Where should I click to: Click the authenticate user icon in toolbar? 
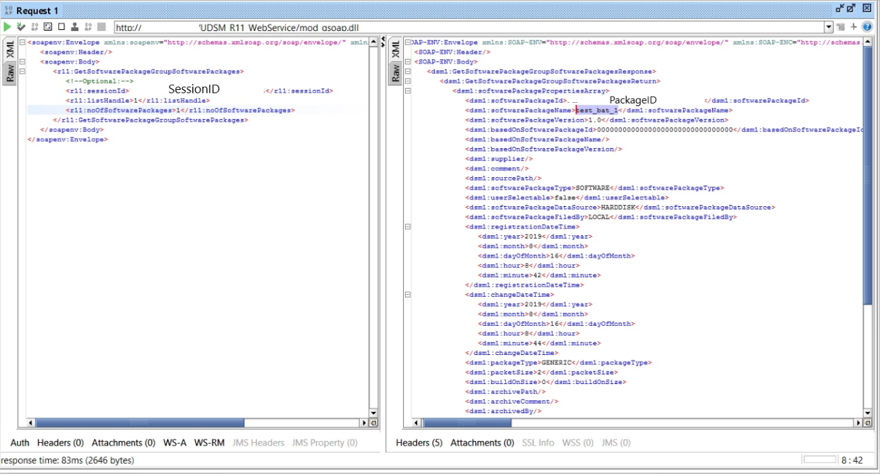click(x=74, y=27)
